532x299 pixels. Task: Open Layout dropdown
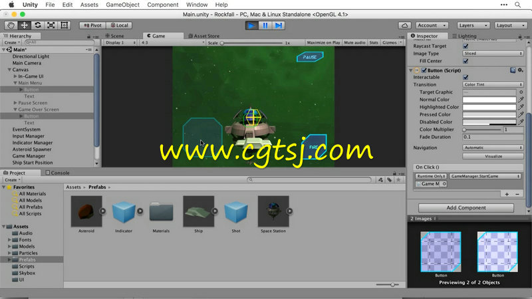511,25
